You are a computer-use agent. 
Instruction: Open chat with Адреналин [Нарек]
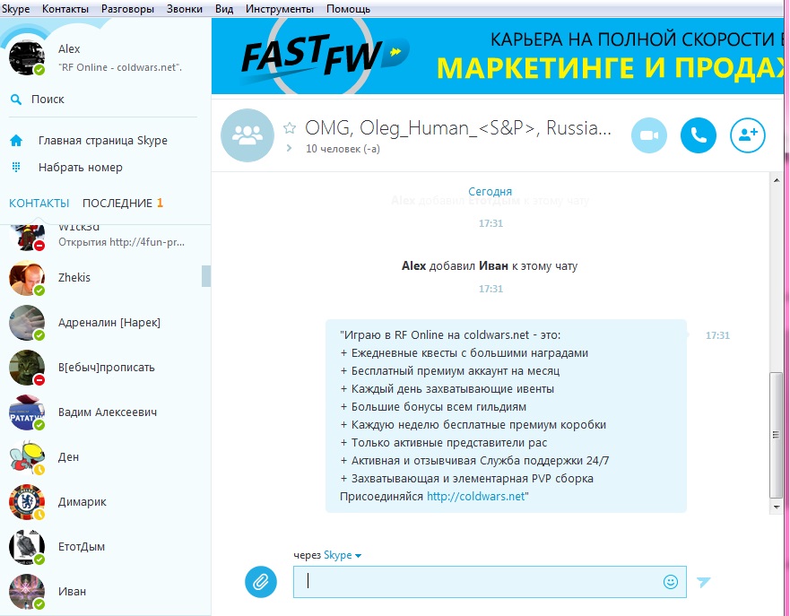(105, 323)
